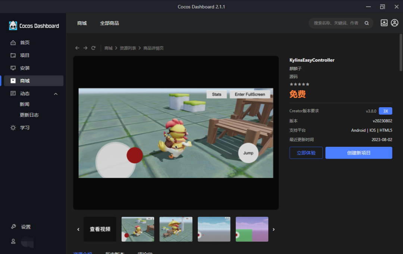The width and height of the screenshot is (403, 254).
Task: Open the profile avatar icon in header
Action: click(394, 23)
